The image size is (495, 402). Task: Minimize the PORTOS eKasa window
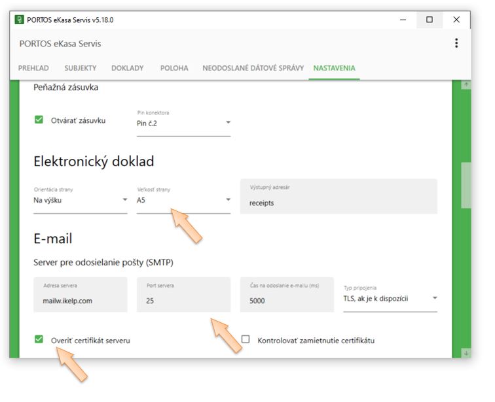[x=402, y=20]
